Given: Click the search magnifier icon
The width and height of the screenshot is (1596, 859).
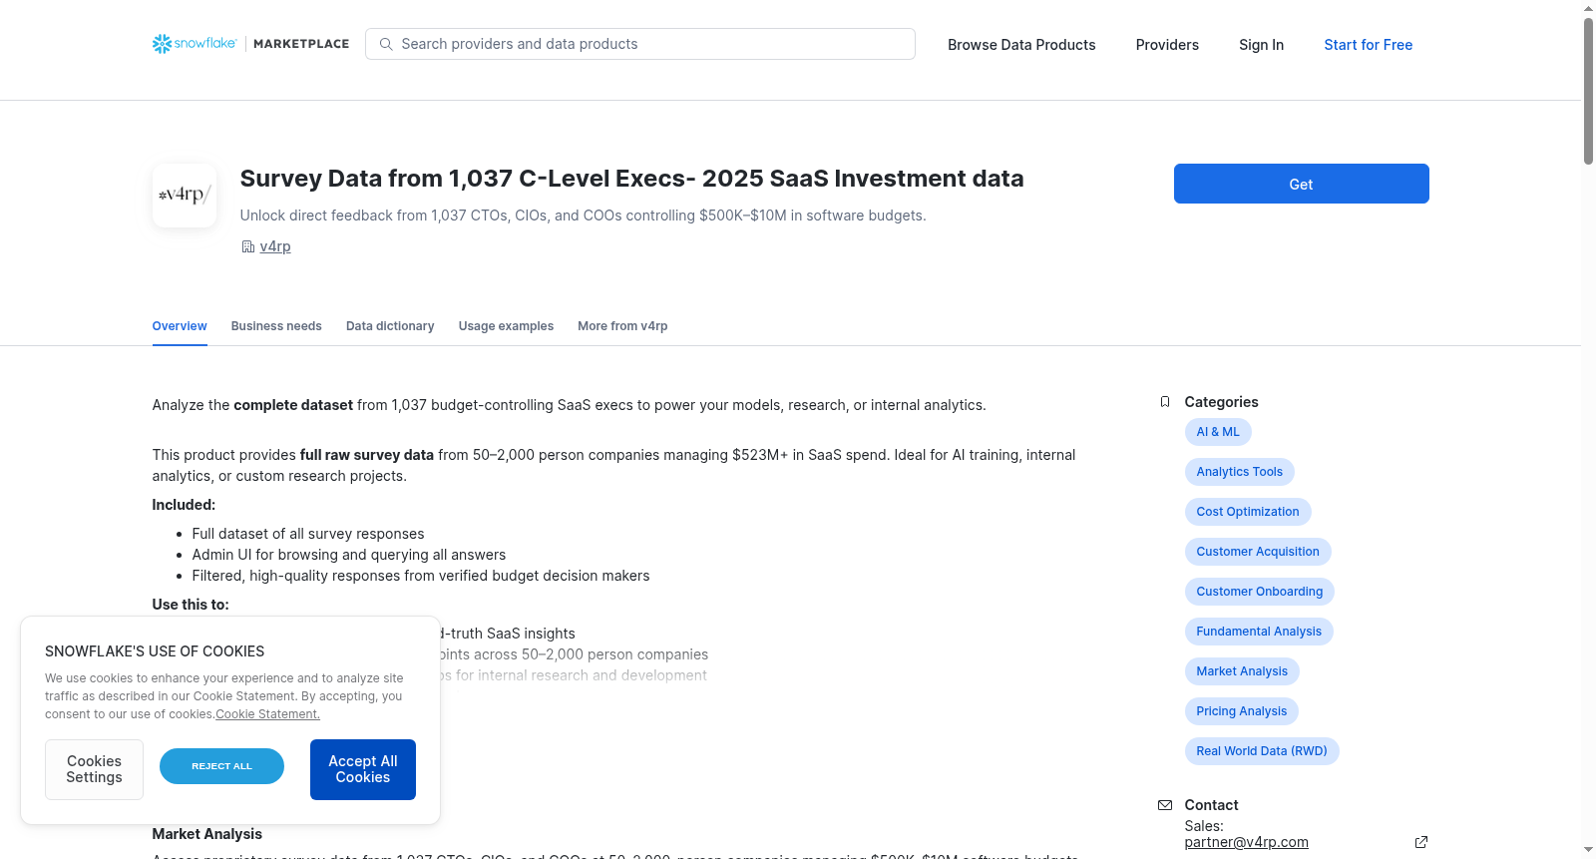Looking at the screenshot, I should (386, 44).
